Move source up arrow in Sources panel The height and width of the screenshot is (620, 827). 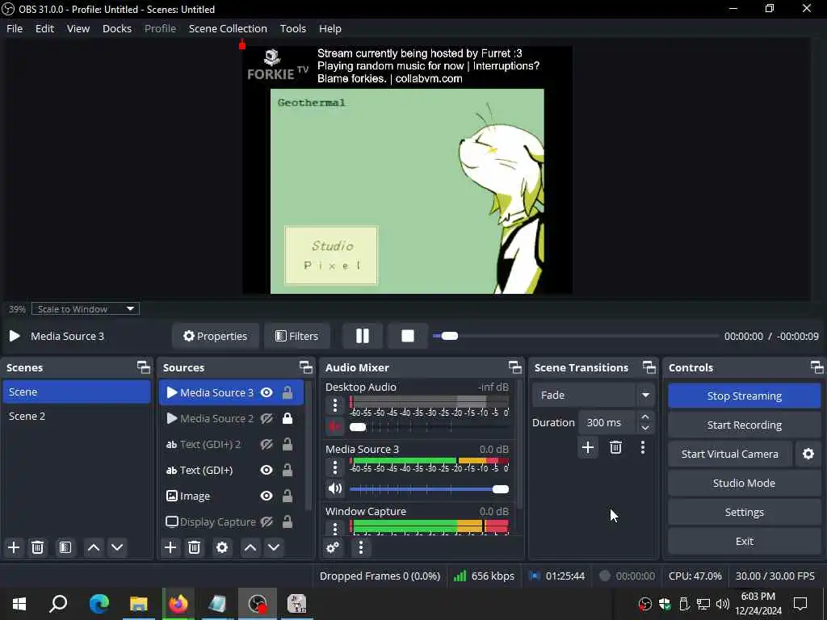coord(250,547)
